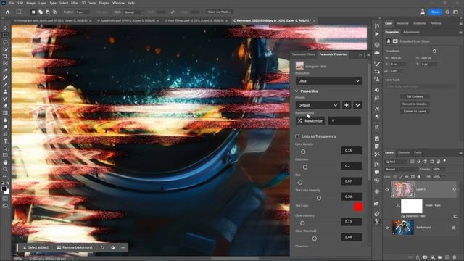Open the Filter menu
This screenshot has height=261, width=464.
pos(75,3)
